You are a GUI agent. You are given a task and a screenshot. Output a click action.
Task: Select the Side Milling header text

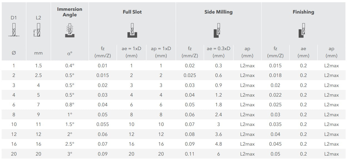[218, 12]
